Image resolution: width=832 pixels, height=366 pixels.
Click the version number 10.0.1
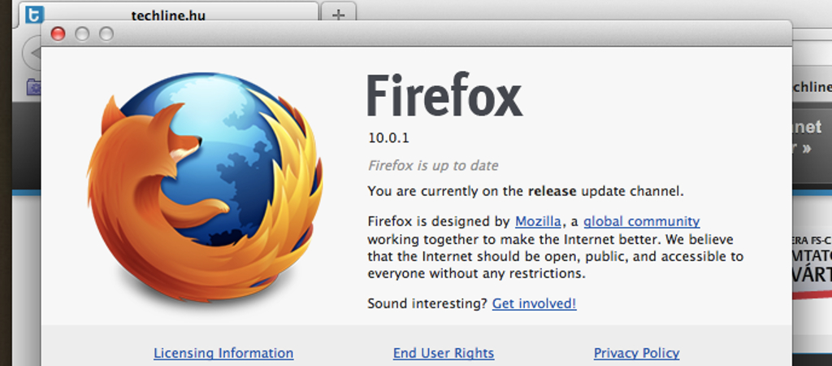click(x=388, y=138)
